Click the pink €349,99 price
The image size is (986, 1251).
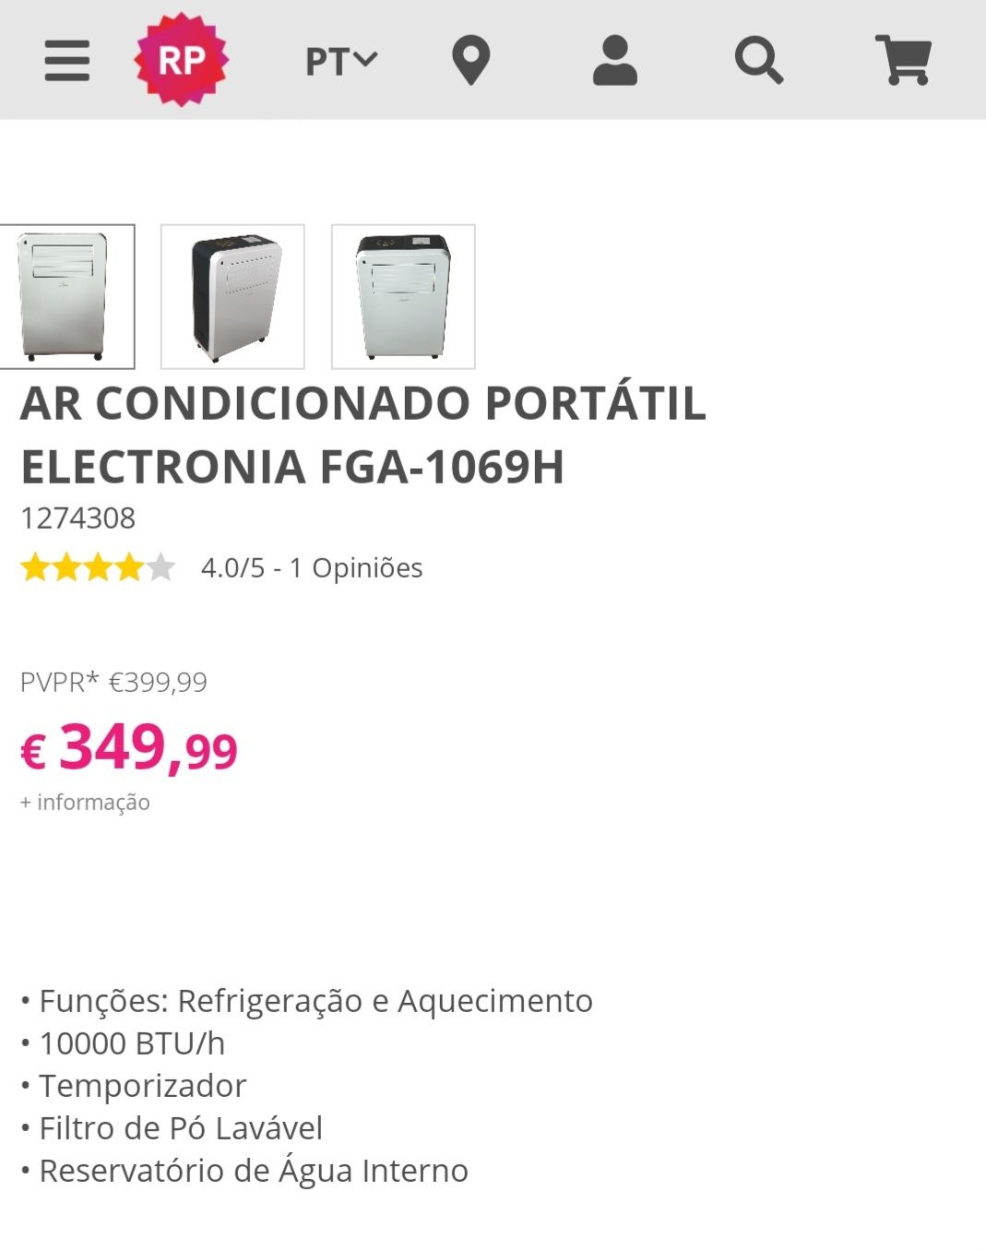point(129,747)
